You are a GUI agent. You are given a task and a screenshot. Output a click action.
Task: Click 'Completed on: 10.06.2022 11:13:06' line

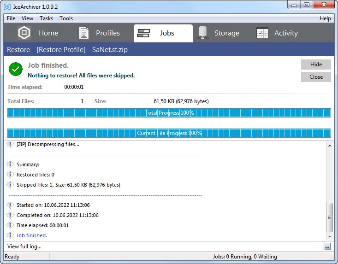(x=57, y=215)
